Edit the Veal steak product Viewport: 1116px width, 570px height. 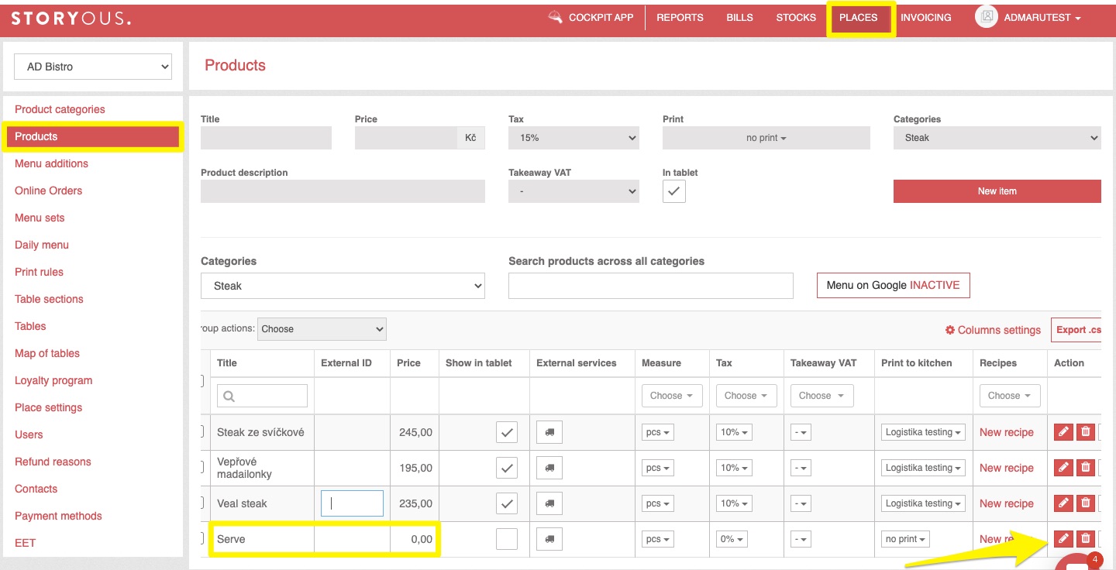[1063, 503]
